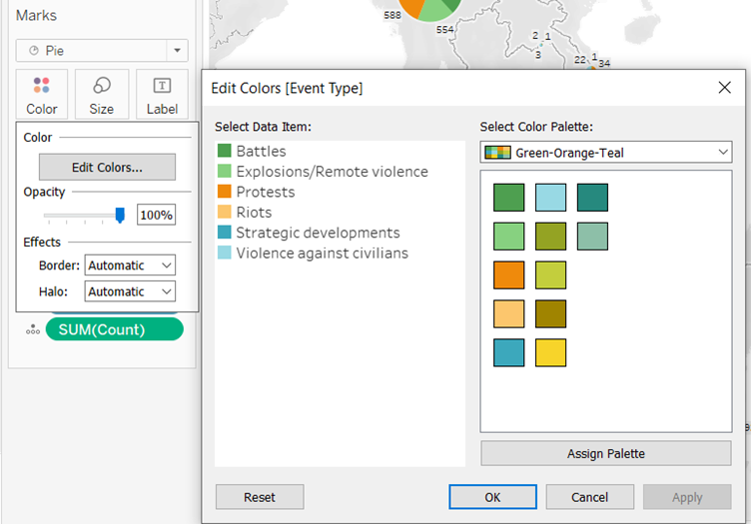Click the Opacity slider handle

click(x=120, y=215)
